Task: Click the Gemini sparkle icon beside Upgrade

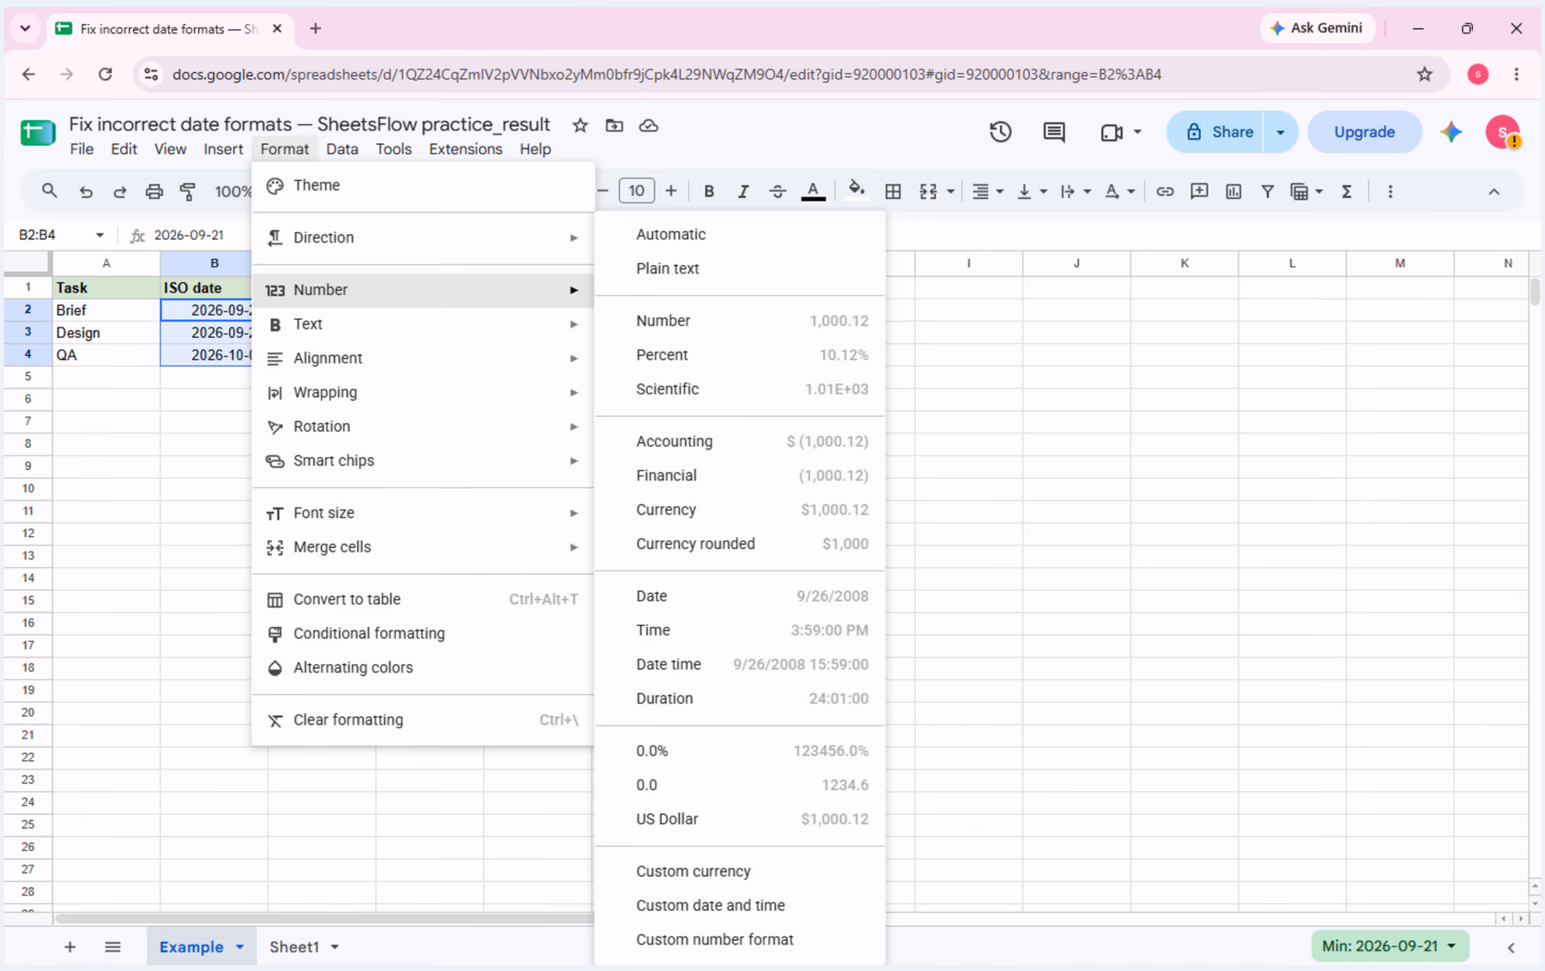Action: click(x=1451, y=132)
